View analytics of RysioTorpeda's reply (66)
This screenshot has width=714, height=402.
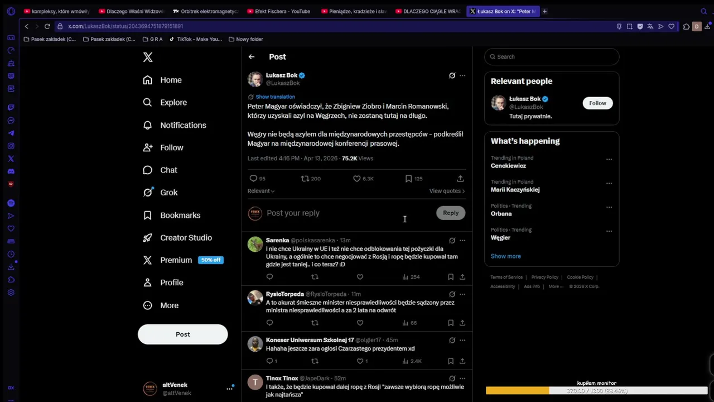pyautogui.click(x=409, y=323)
